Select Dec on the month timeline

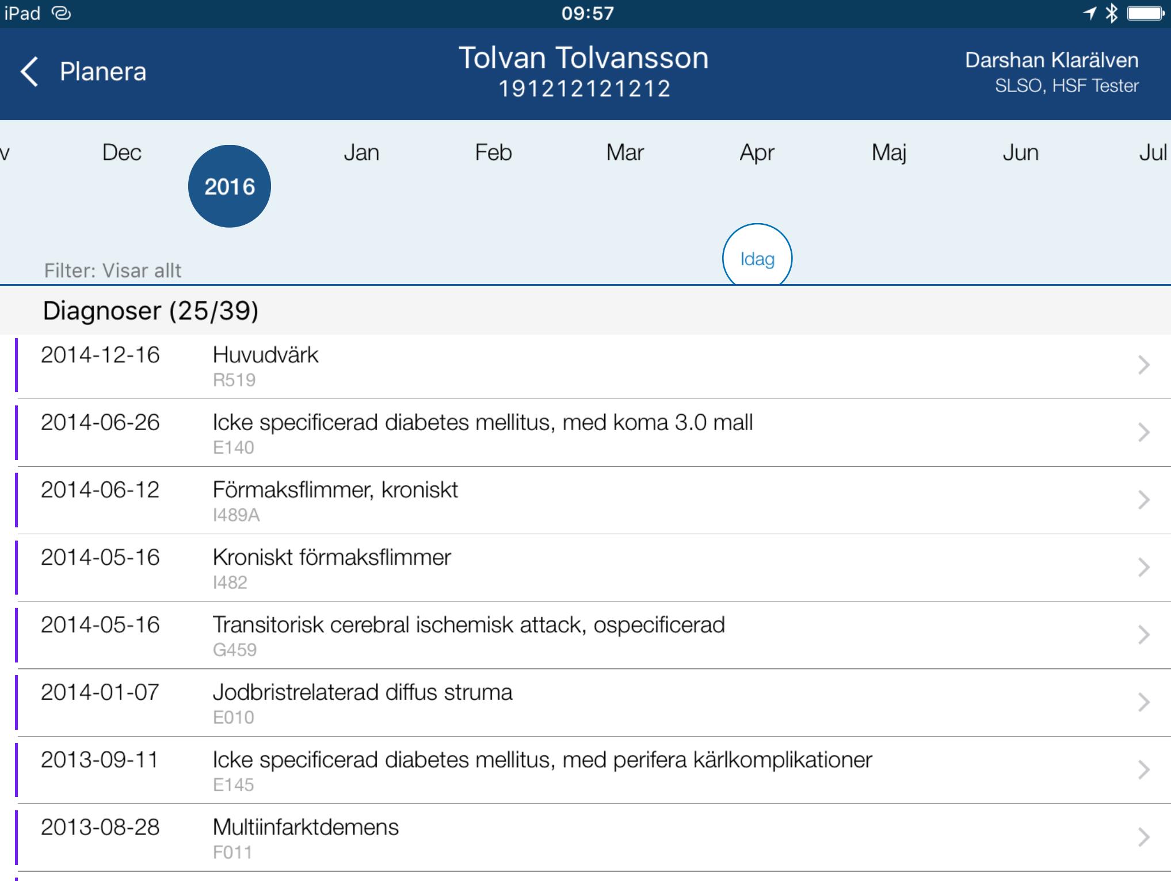[121, 152]
